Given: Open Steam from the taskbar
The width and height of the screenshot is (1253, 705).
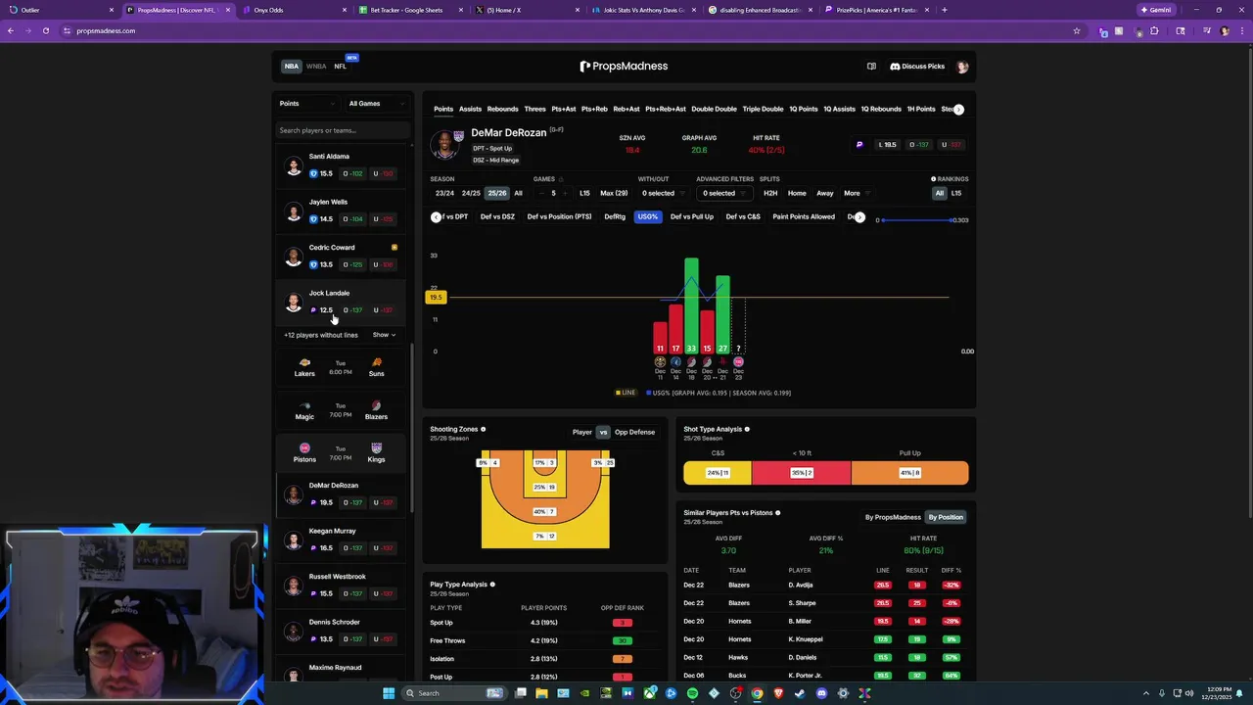Looking at the screenshot, I should [800, 693].
